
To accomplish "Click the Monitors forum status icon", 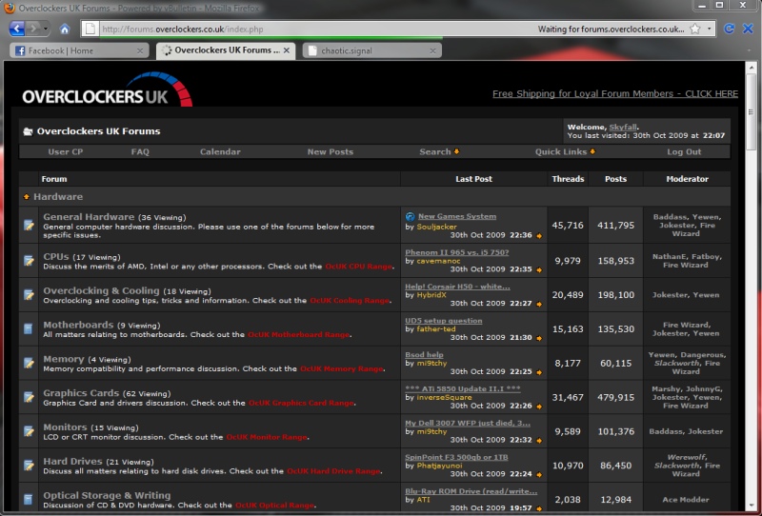I will coord(29,431).
